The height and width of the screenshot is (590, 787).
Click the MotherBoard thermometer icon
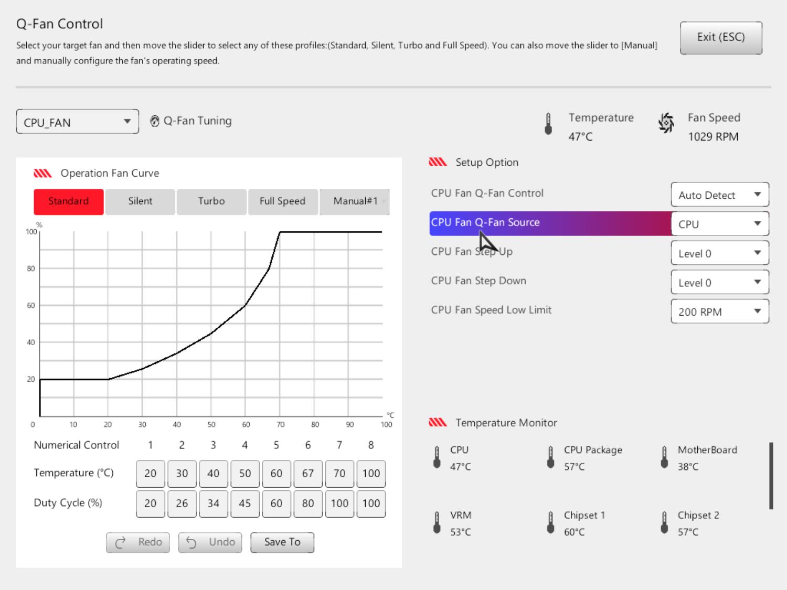coord(664,457)
